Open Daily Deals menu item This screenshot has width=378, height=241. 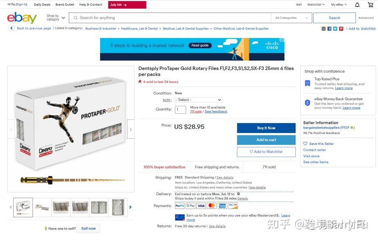click(x=42, y=5)
